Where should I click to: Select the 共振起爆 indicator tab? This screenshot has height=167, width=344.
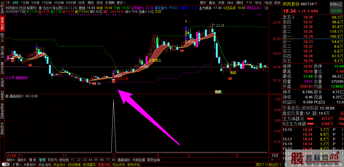[x=139, y=160]
